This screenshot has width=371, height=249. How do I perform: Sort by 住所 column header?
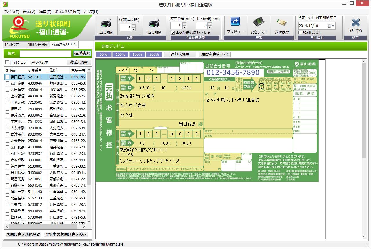coord(59,70)
